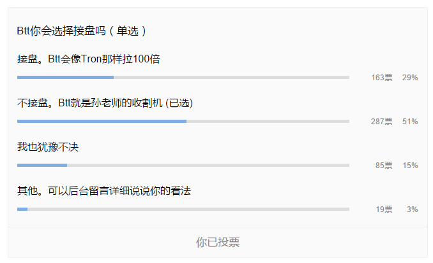Click the 29% percentage label
This screenshot has height=263, width=433.
pos(410,78)
